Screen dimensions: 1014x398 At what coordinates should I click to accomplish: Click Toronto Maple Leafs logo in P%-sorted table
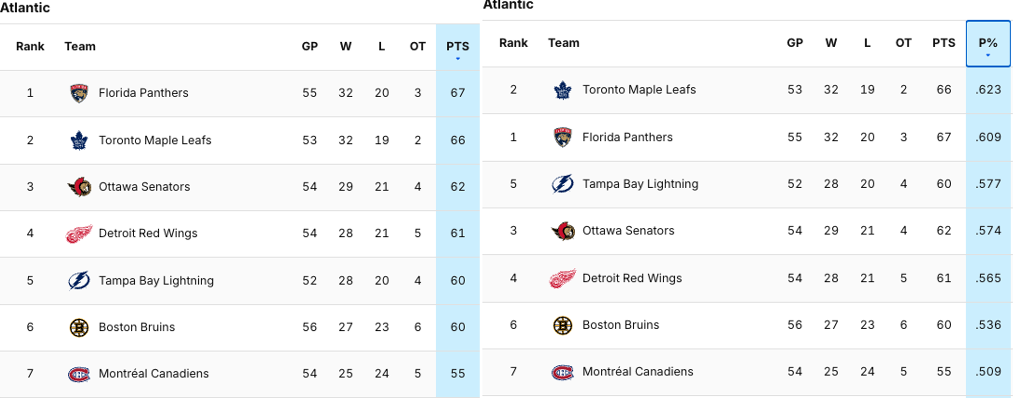(562, 90)
